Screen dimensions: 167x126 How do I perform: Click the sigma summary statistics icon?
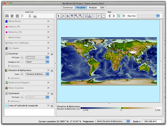30,16
